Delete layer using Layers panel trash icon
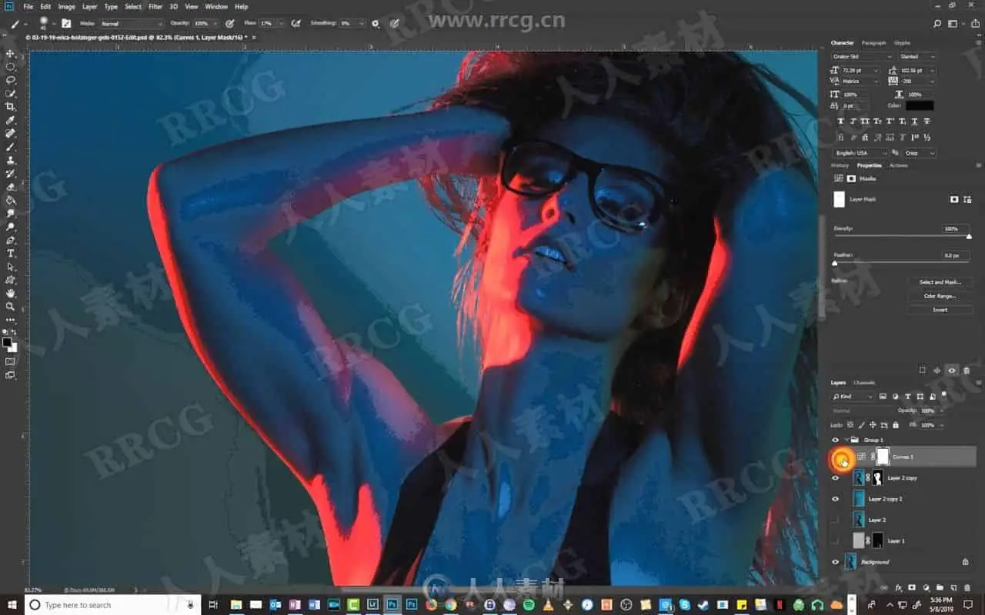Image resolution: width=985 pixels, height=615 pixels. (967, 587)
